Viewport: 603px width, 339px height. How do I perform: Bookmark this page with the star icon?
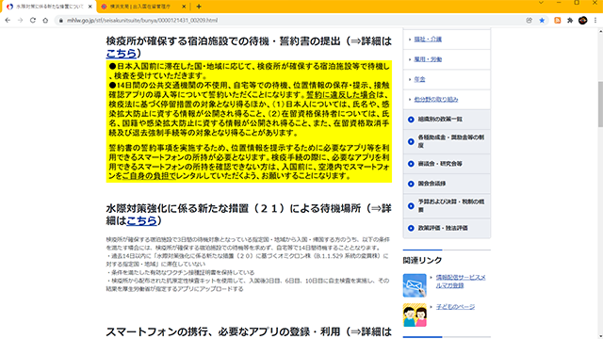(x=542, y=21)
